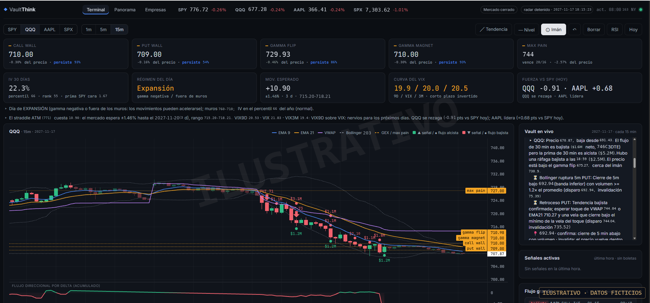Click the gamma flip 710.98 price label
Screen dimensions: 650x303
pos(484,233)
